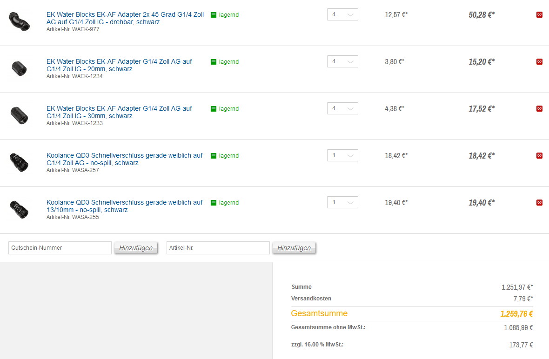Select unit price 3,80 €
Viewport: 549px width, 359px height.
pyautogui.click(x=395, y=61)
